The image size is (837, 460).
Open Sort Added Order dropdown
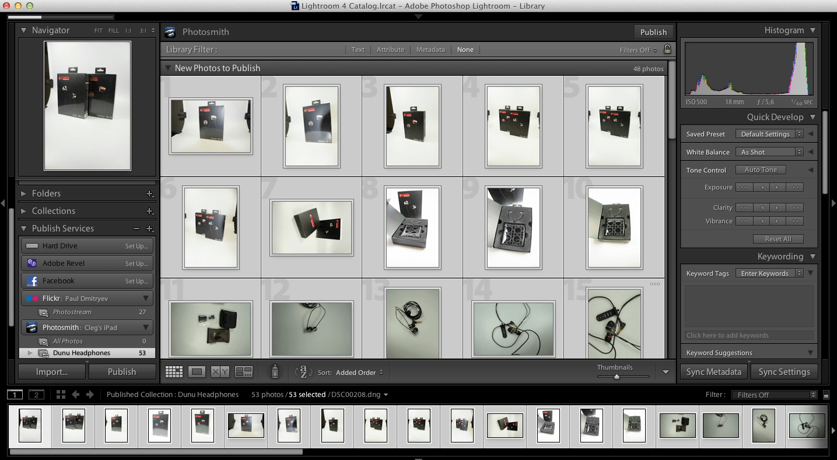[360, 372]
